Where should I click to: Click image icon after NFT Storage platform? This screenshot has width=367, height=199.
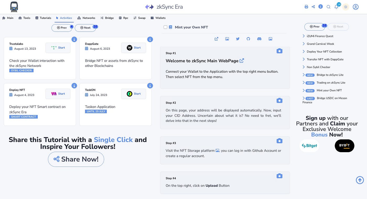(217, 150)
